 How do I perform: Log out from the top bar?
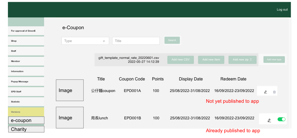[282, 10]
